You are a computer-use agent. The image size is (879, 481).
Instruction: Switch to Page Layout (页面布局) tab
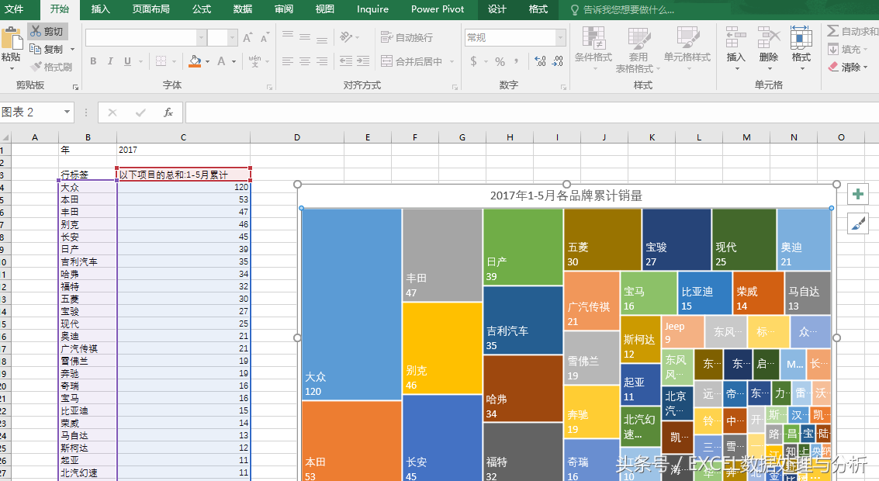pos(151,9)
